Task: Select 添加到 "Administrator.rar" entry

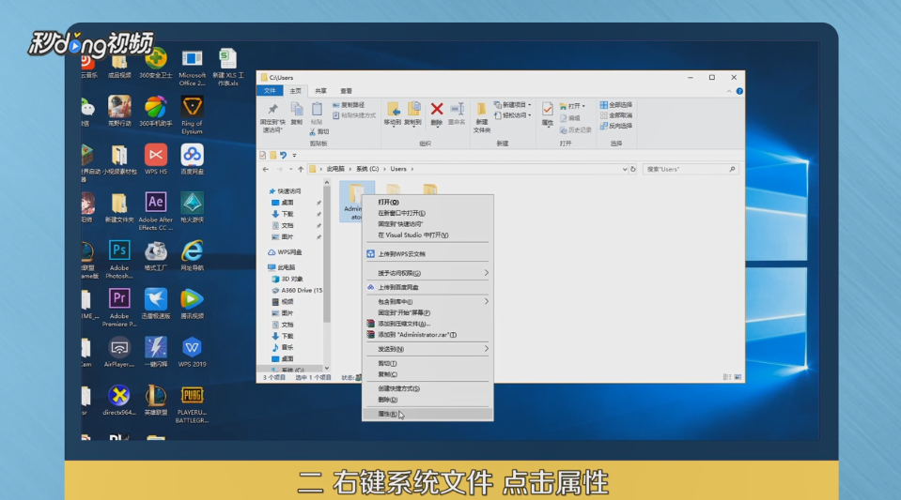Action: tap(427, 335)
